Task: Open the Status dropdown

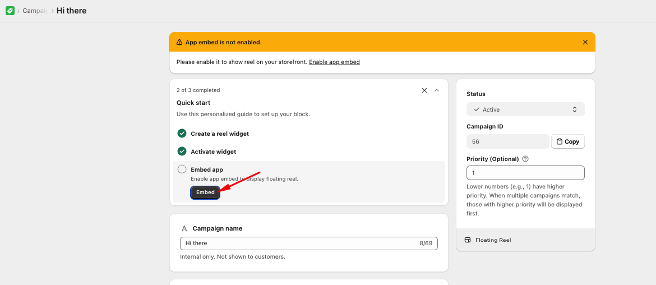Action: click(525, 109)
